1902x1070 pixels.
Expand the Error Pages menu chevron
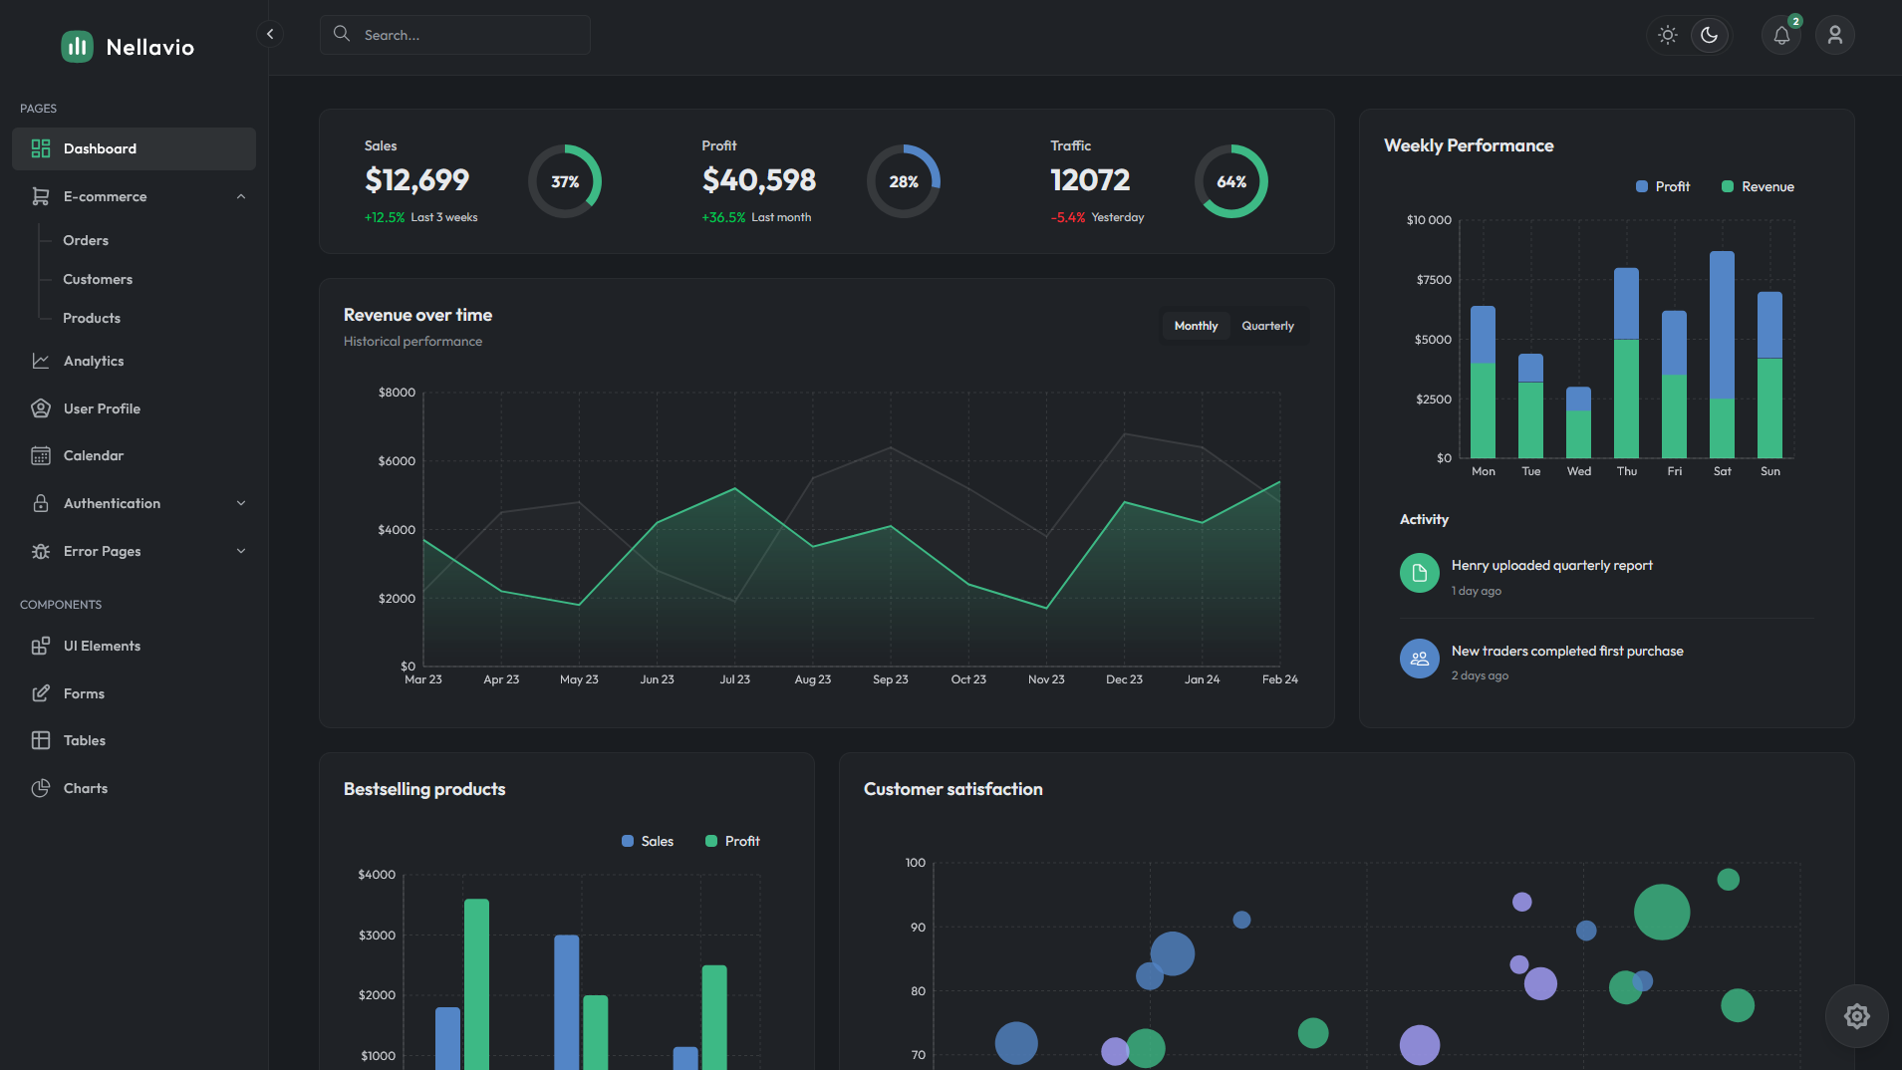point(241,551)
